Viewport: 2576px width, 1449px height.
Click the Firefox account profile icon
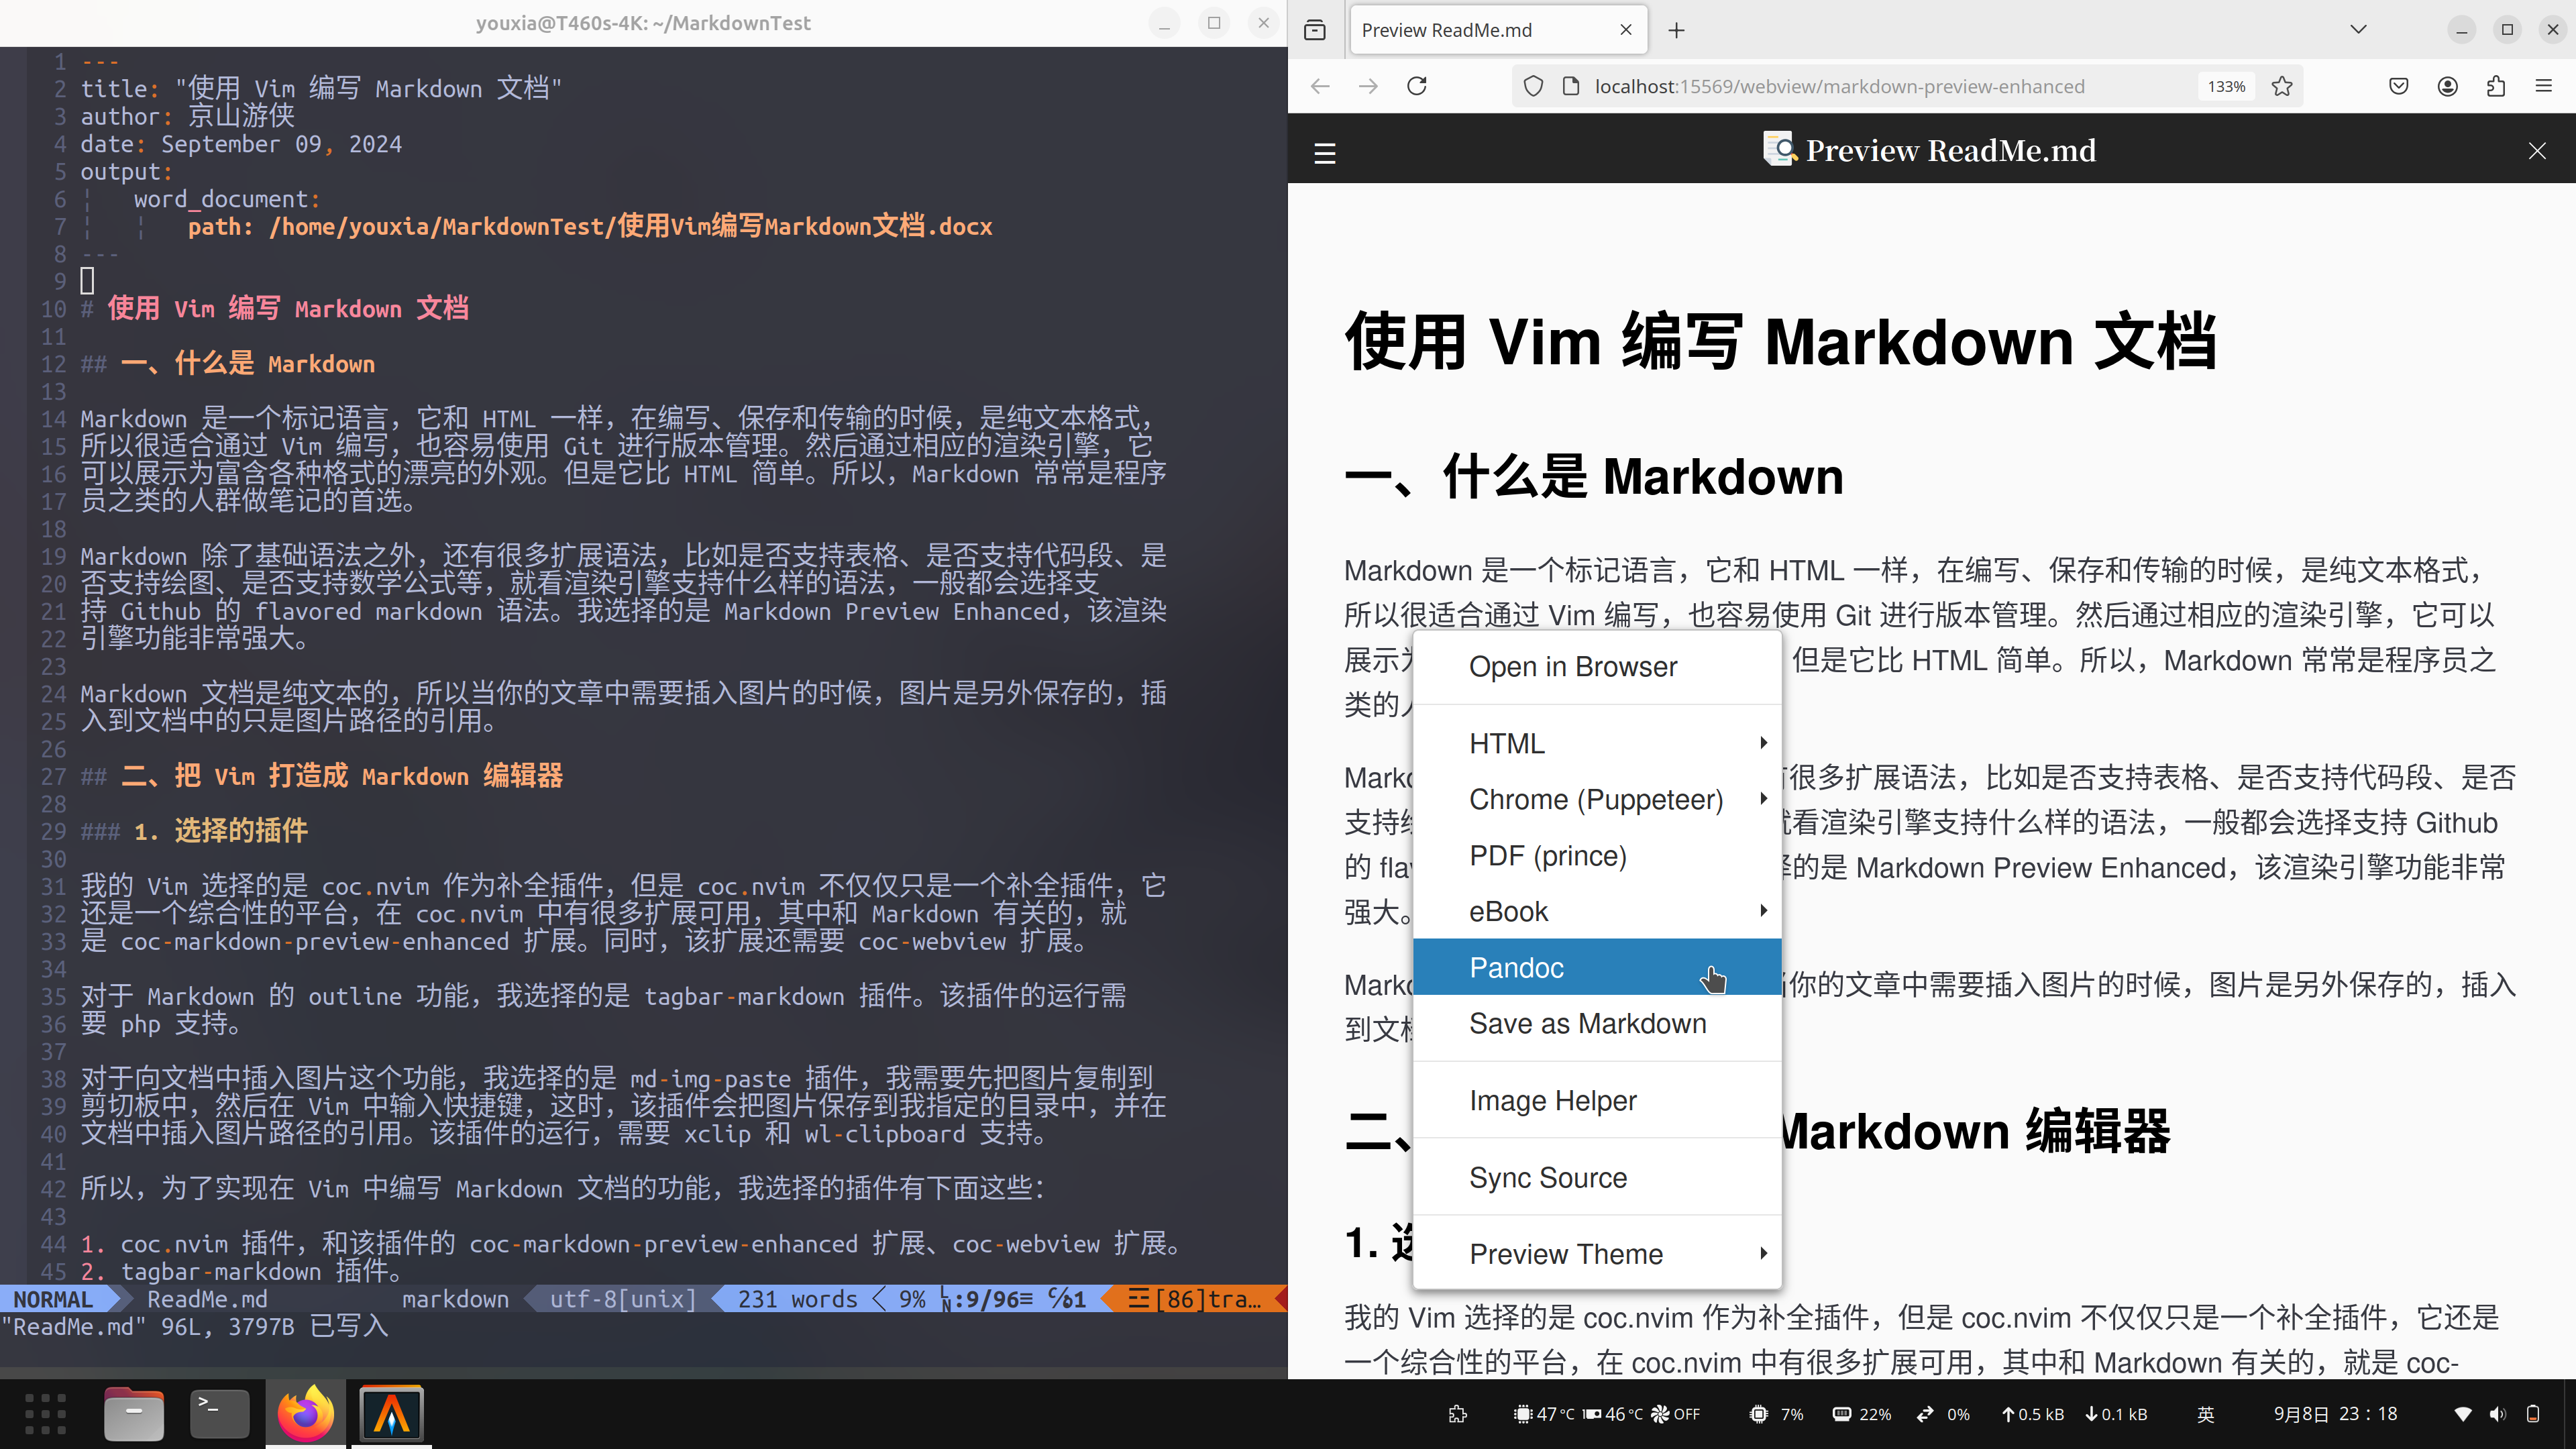point(2447,86)
